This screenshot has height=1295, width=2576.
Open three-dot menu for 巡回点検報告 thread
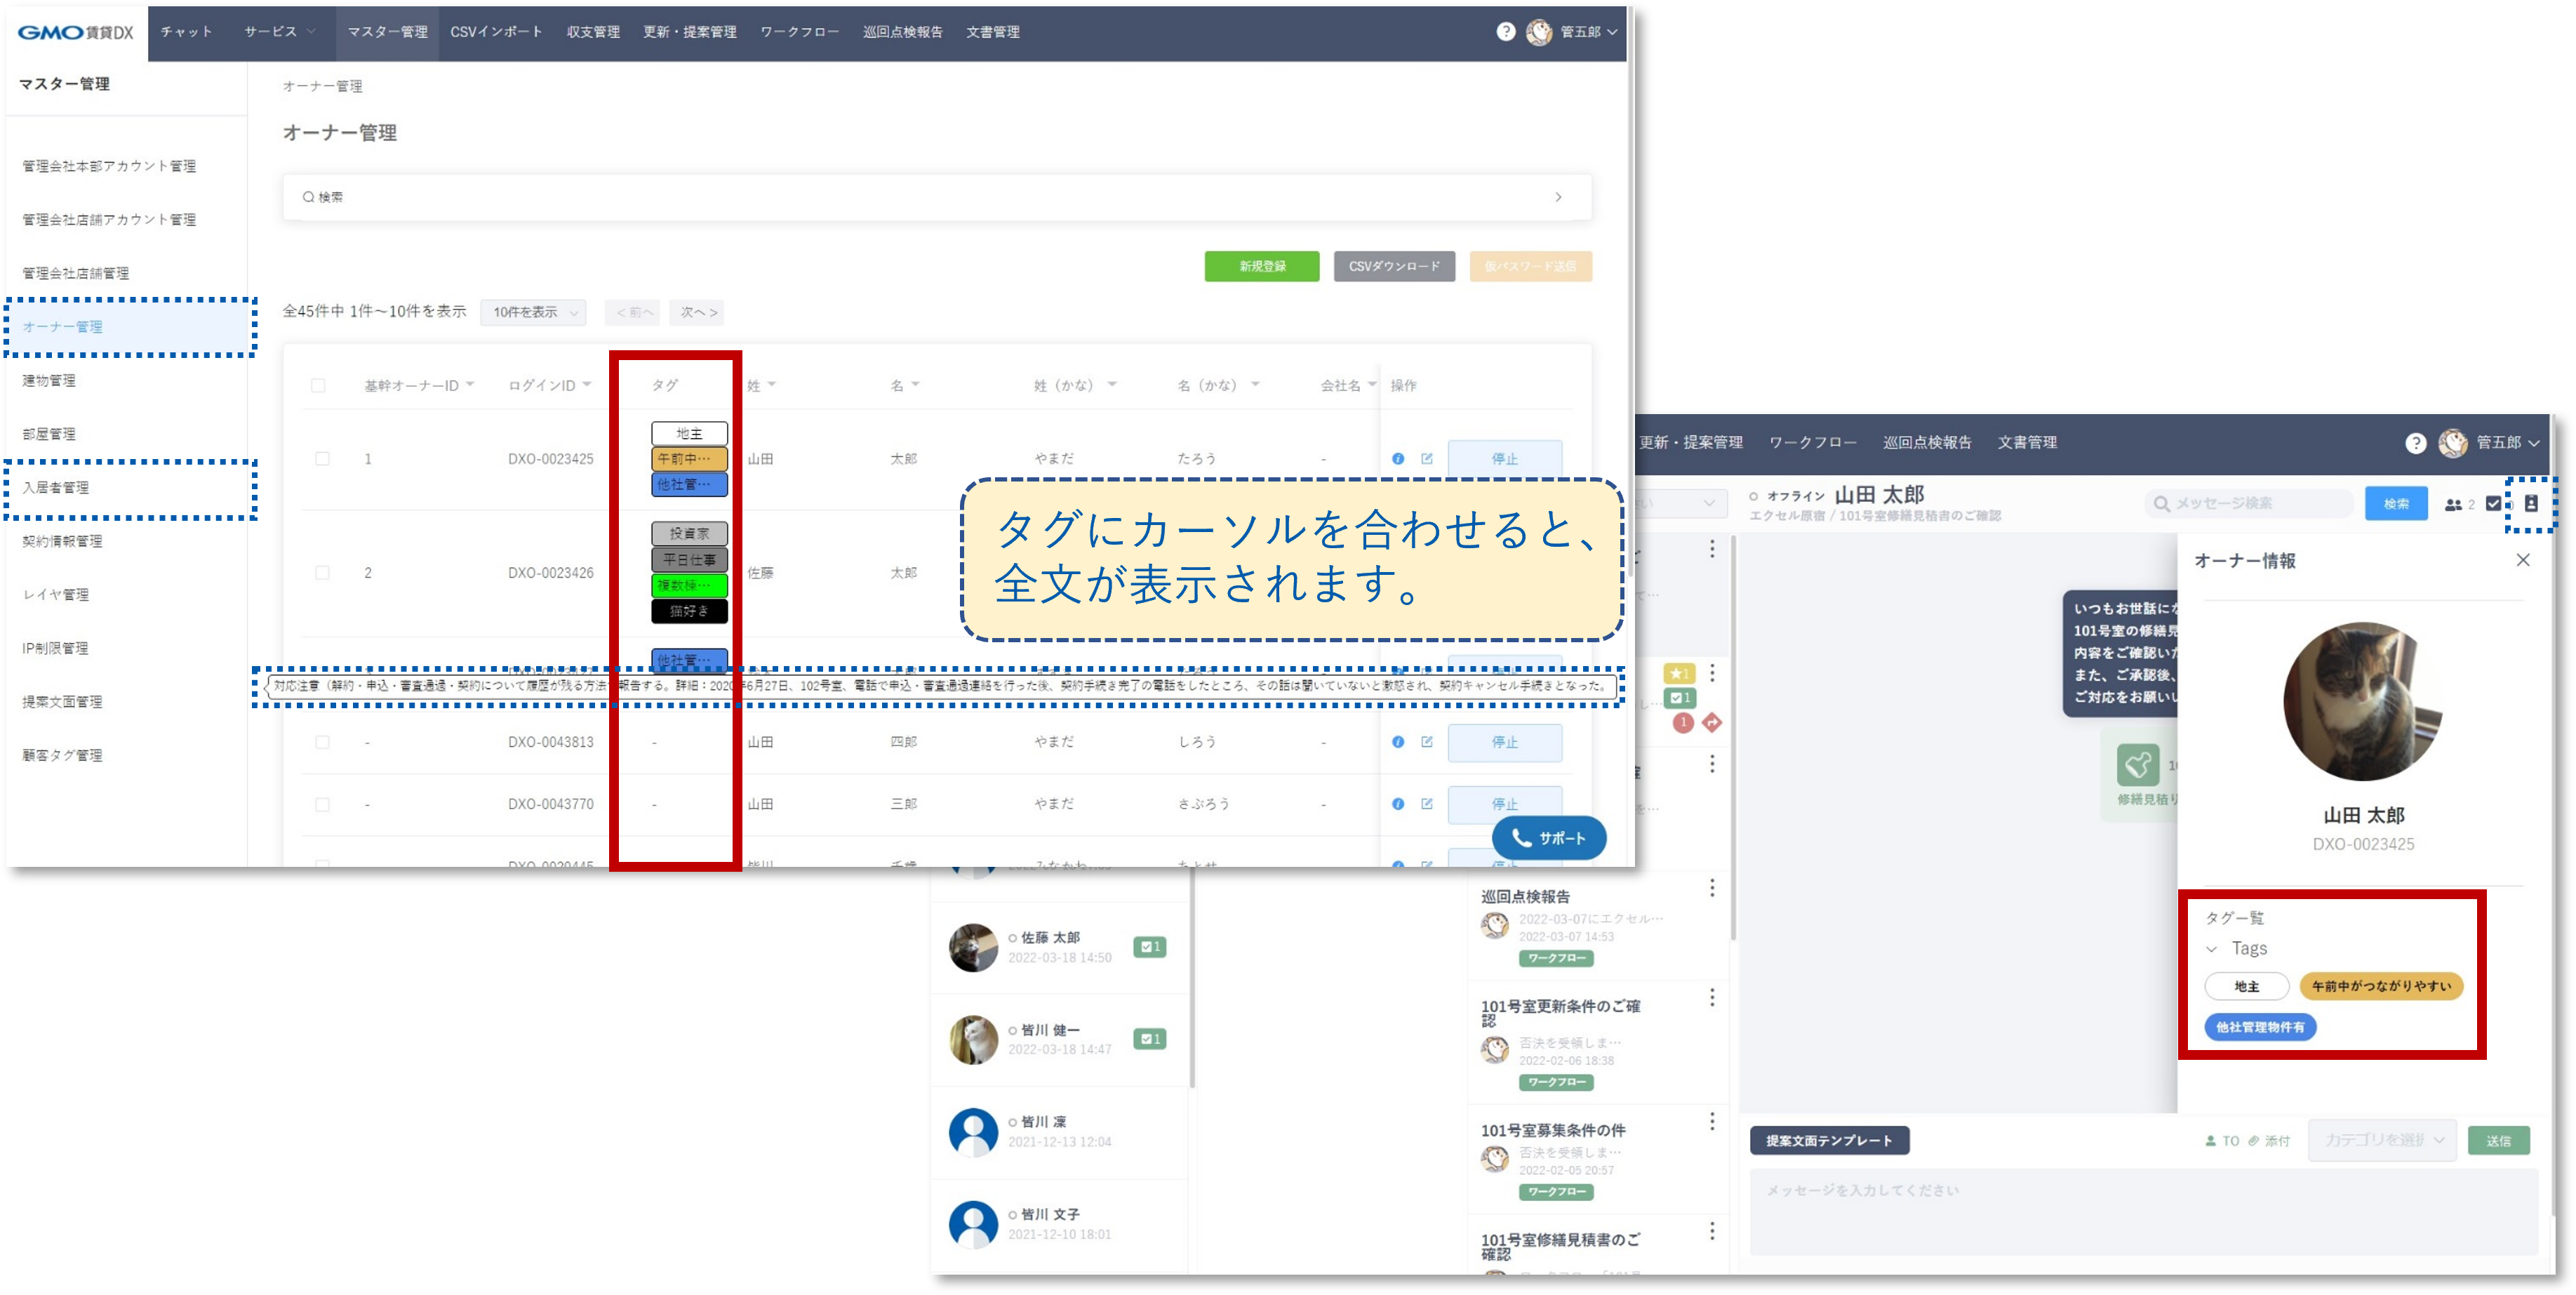1711,888
